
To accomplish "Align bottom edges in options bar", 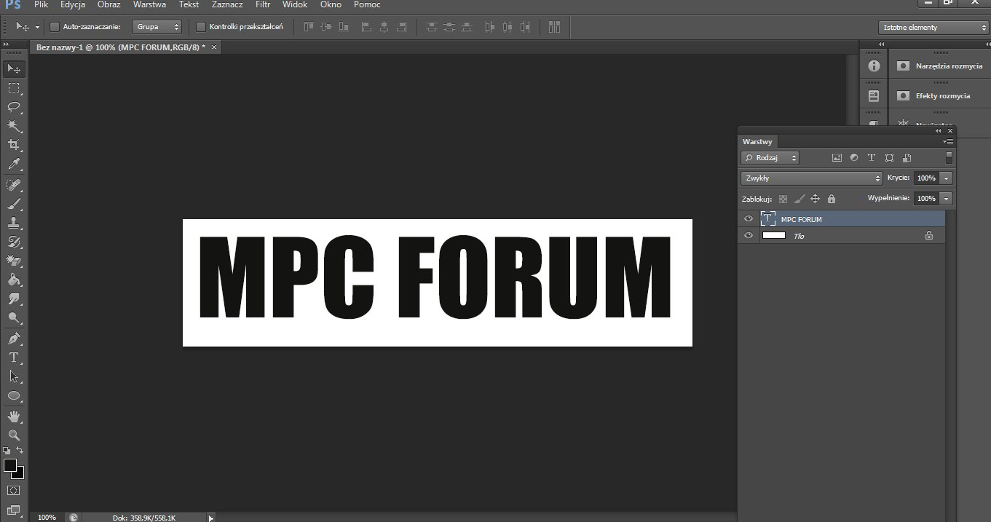I will (x=343, y=27).
